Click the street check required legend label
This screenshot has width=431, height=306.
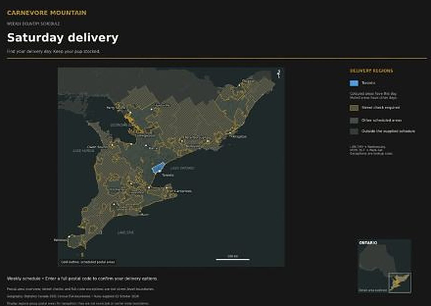point(381,108)
